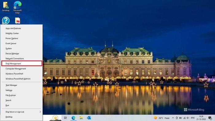Open File Explorer from the taskbar
This screenshot has height=121, width=215.
pyautogui.click(x=81, y=118)
